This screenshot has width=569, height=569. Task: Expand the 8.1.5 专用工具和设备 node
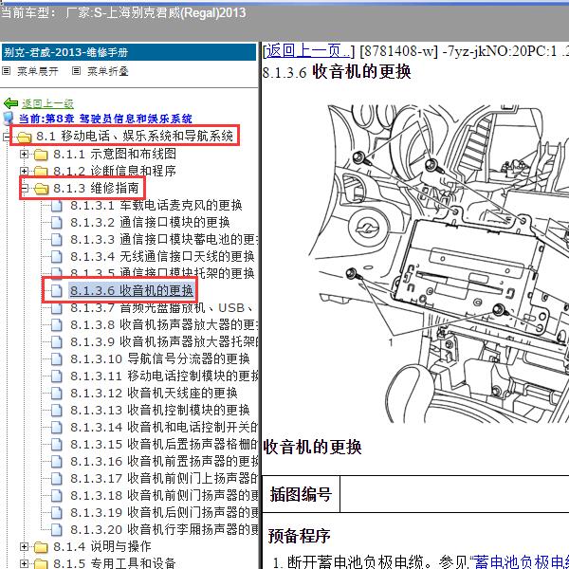[24, 563]
